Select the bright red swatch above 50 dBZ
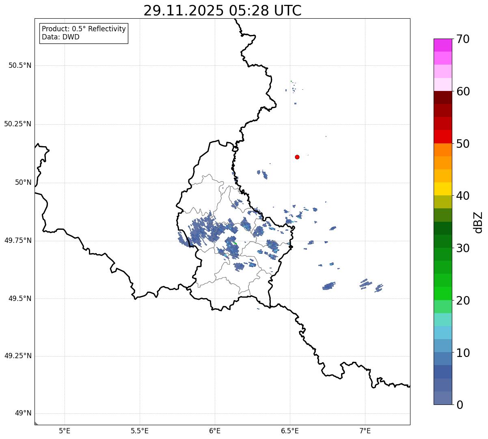The width and height of the screenshot is (488, 439). [443, 136]
